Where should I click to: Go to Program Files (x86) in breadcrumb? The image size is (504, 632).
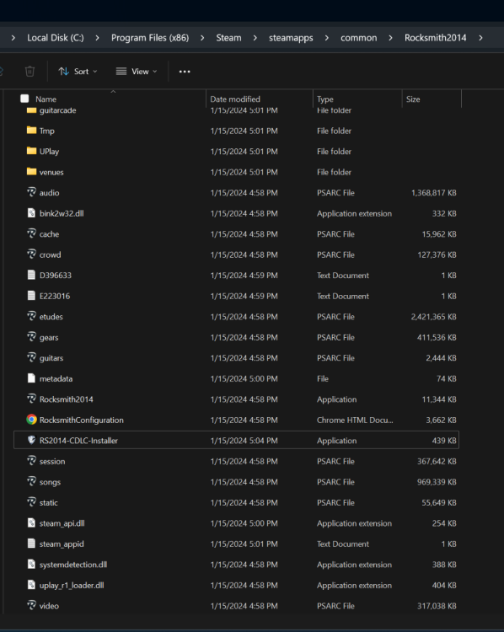coord(150,38)
